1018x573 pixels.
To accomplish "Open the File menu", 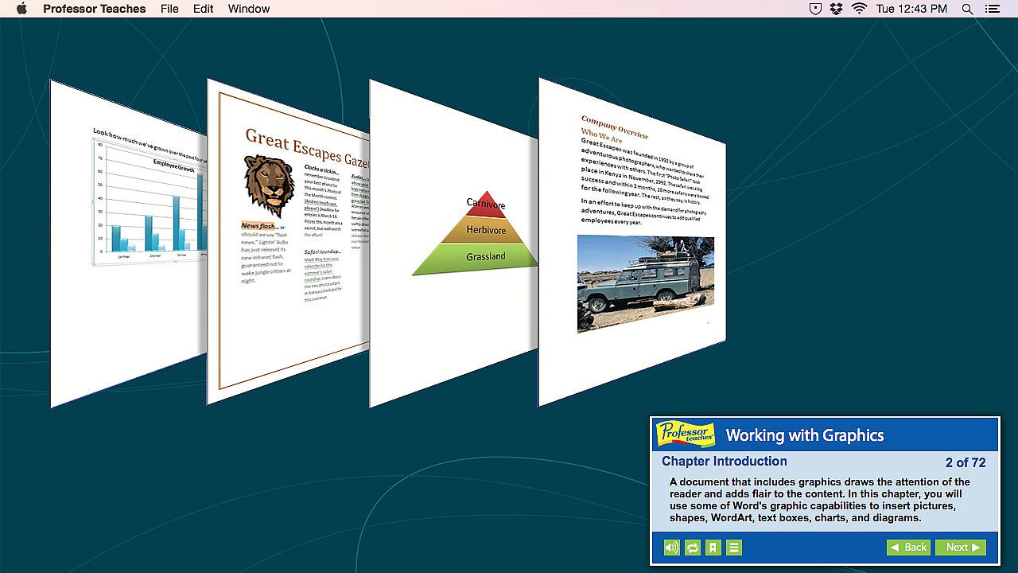I will (x=169, y=9).
